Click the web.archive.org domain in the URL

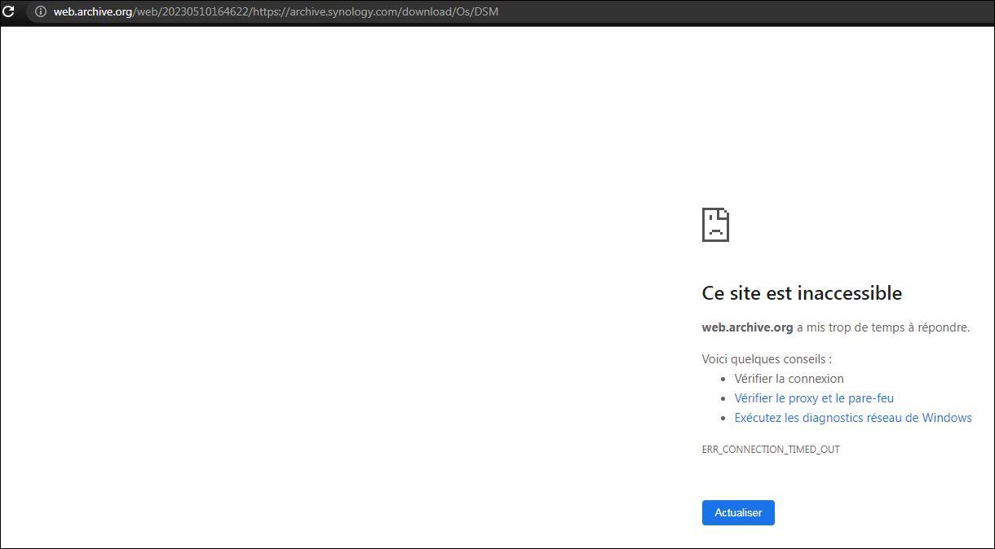click(x=93, y=11)
